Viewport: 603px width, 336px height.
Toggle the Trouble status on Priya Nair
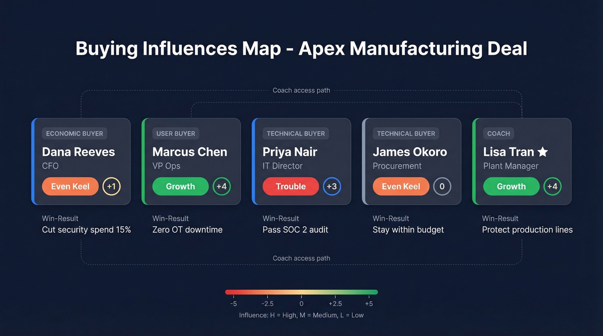coord(291,186)
